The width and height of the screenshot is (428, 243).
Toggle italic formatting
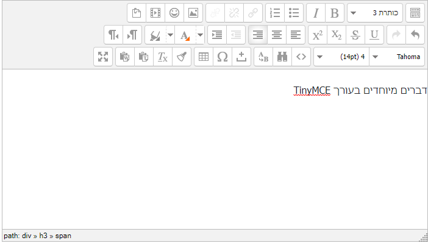click(x=316, y=13)
